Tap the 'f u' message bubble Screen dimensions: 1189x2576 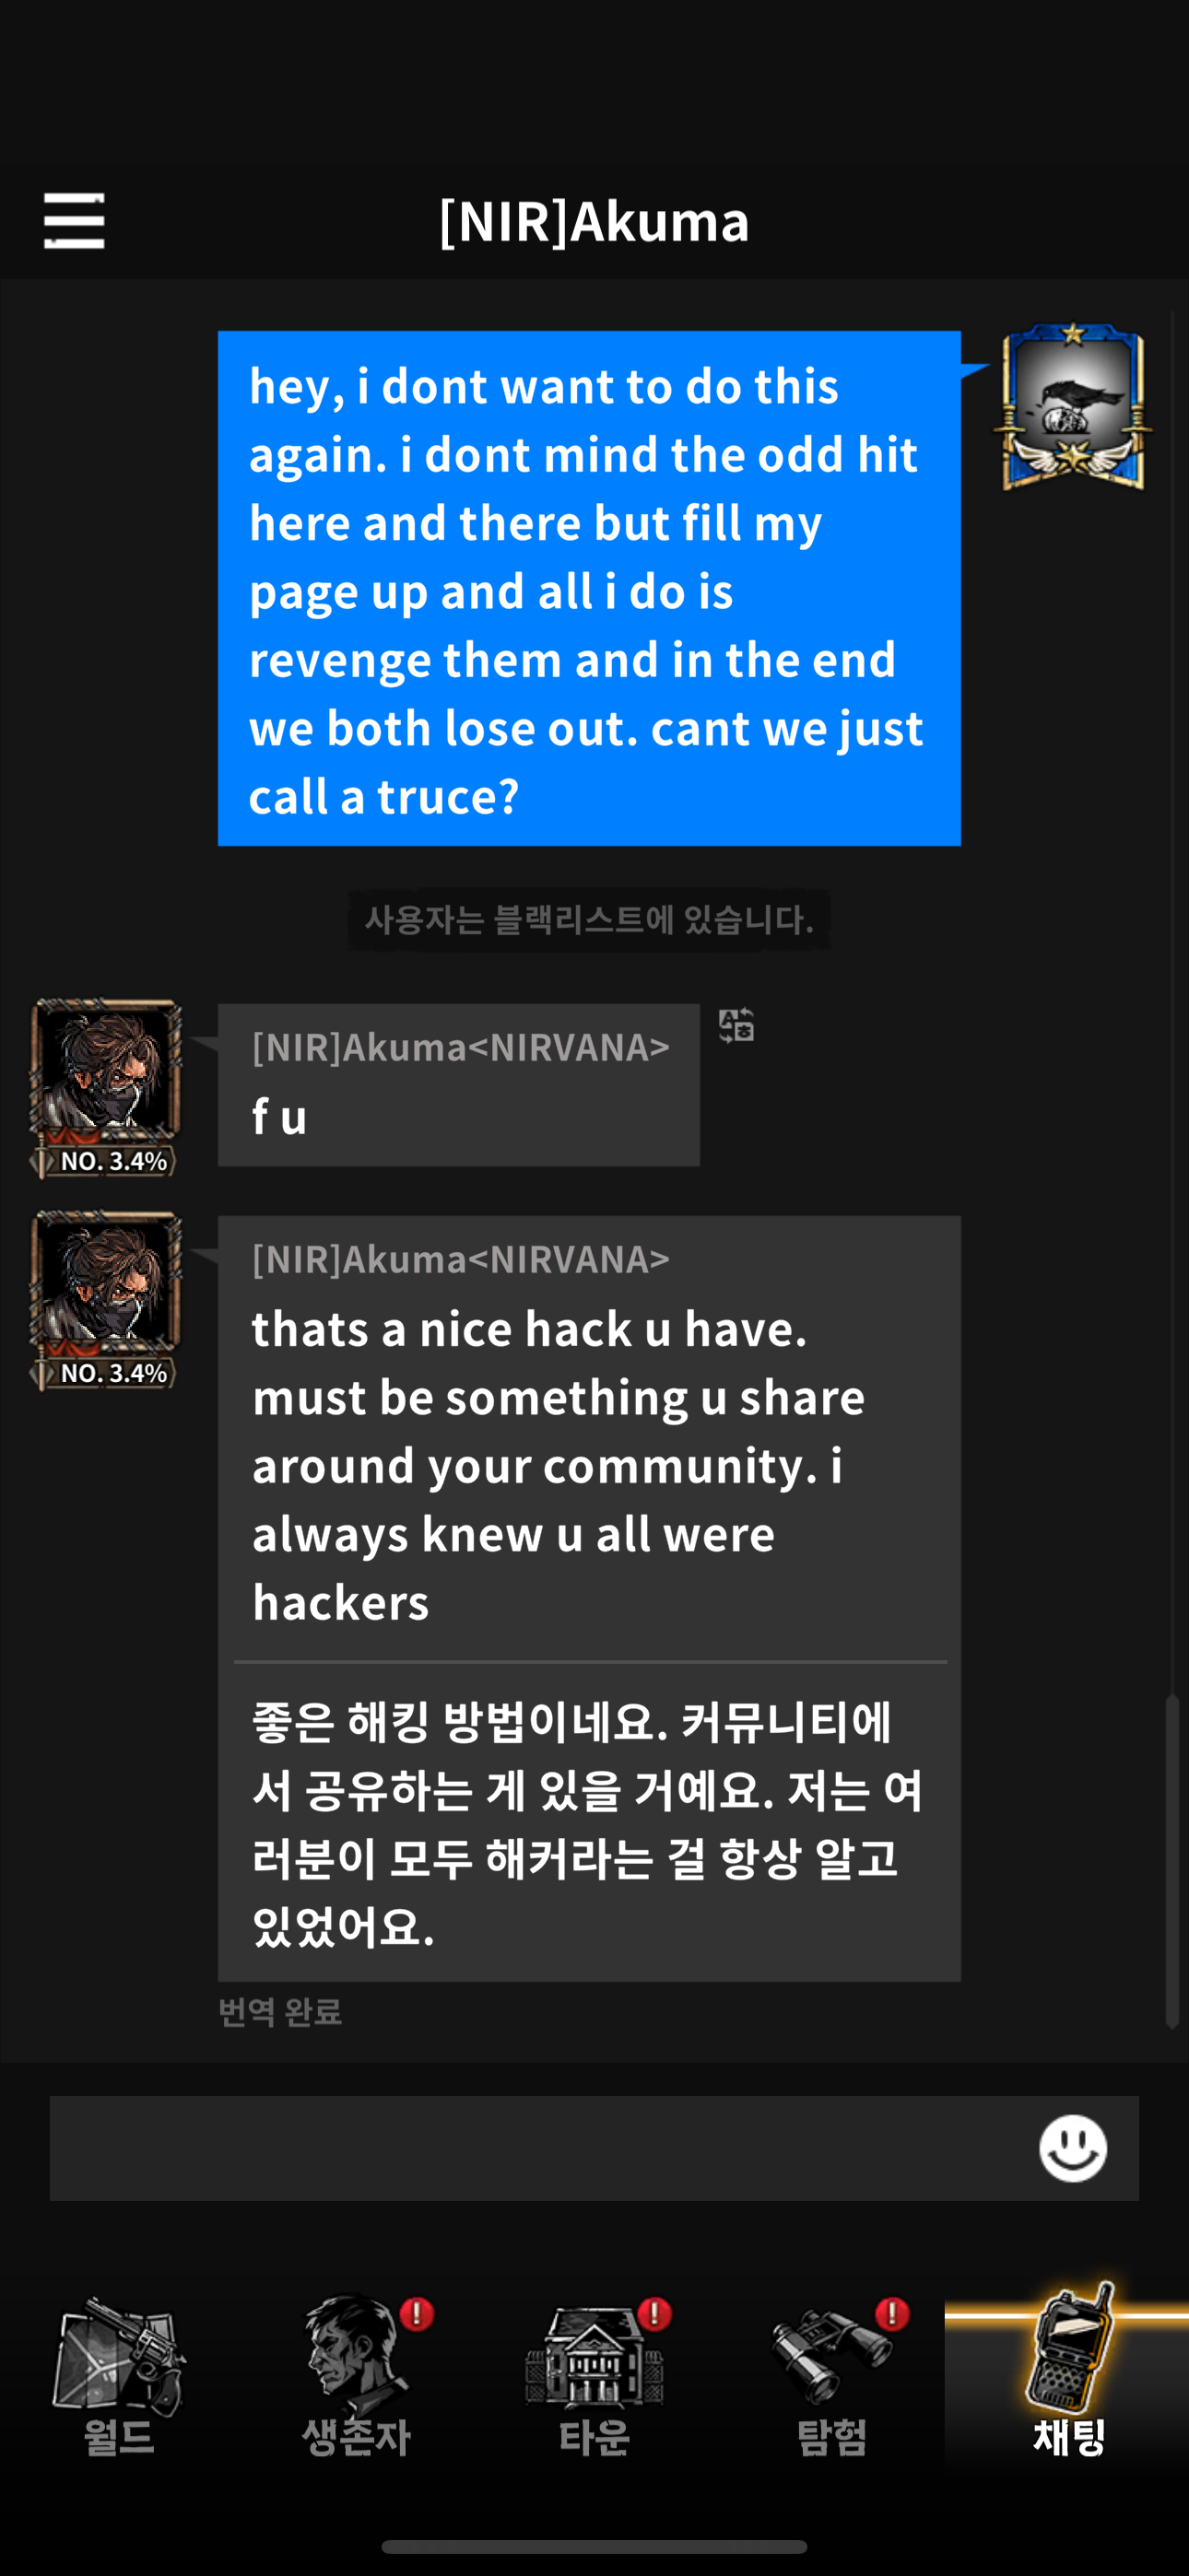coord(458,1085)
